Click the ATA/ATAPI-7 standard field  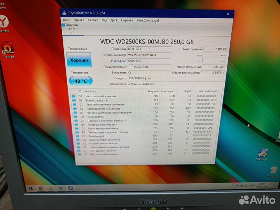click(176, 79)
